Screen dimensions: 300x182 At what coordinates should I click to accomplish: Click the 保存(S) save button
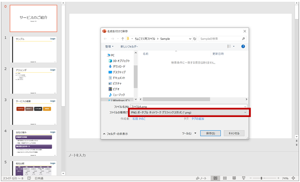[210, 133]
